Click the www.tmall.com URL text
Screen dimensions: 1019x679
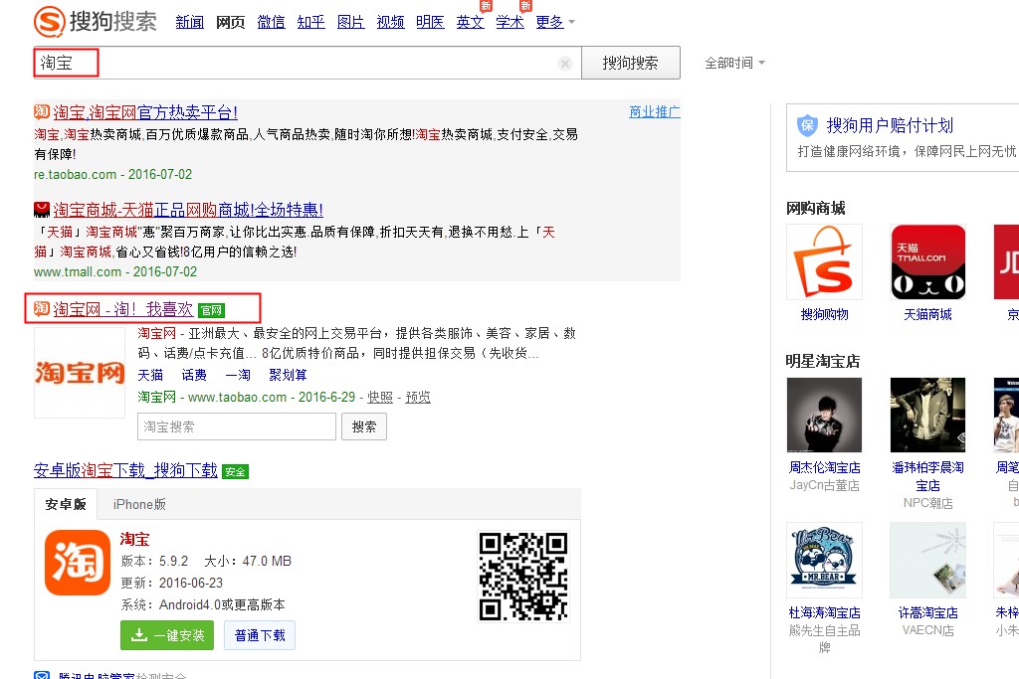tap(78, 272)
